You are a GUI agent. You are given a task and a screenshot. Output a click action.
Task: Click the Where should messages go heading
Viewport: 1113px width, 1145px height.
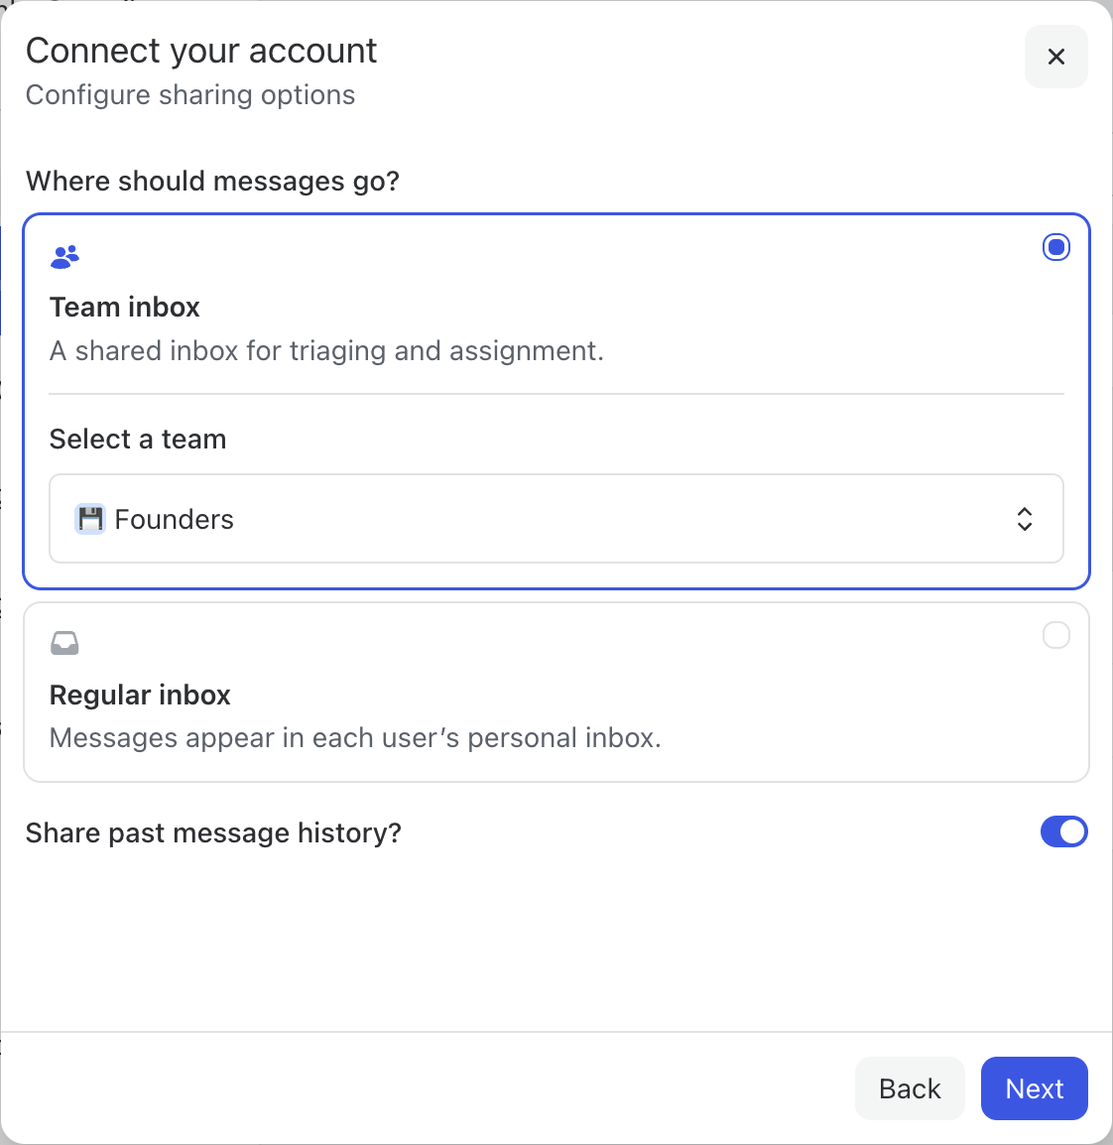click(x=212, y=182)
